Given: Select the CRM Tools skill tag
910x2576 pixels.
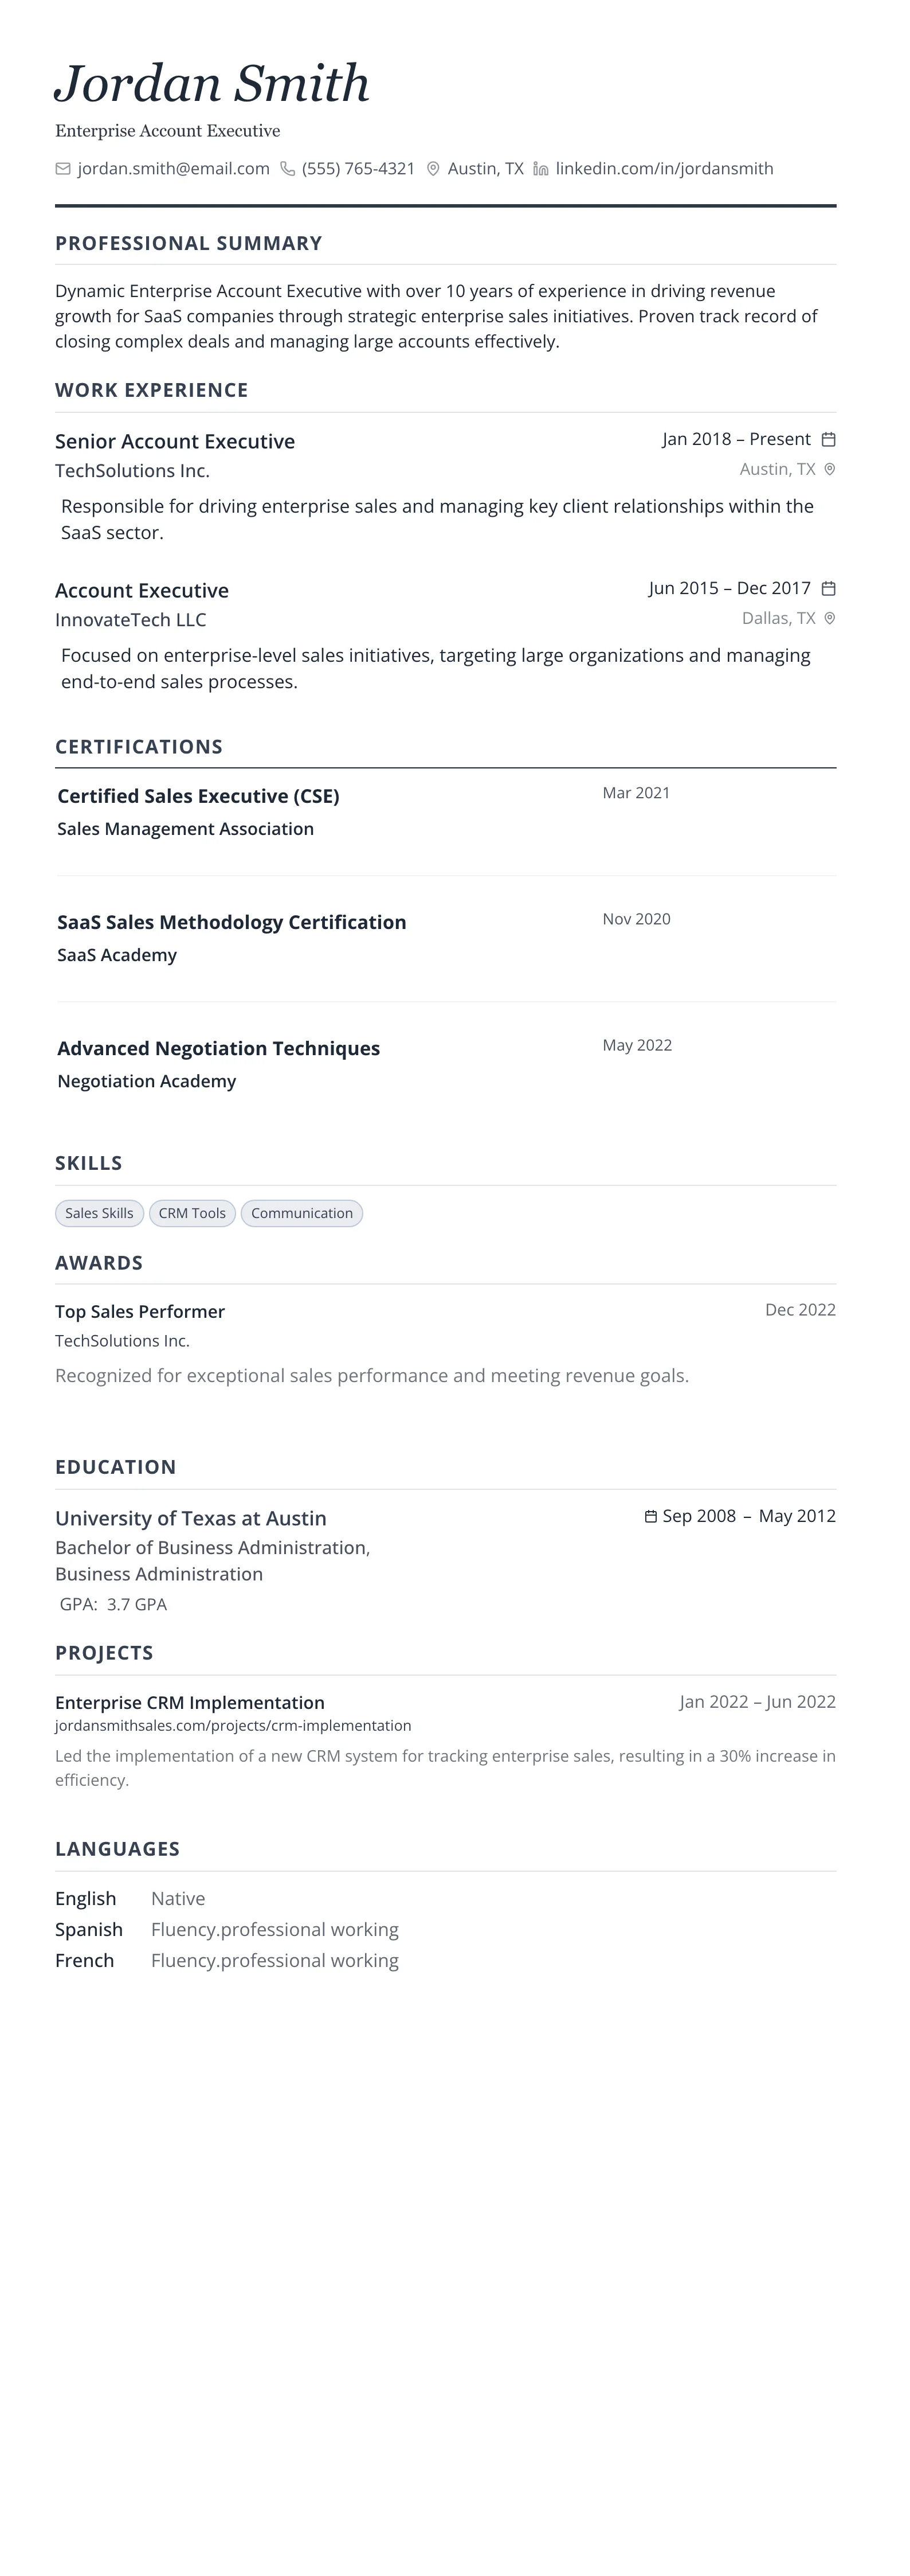Looking at the screenshot, I should 192,1213.
